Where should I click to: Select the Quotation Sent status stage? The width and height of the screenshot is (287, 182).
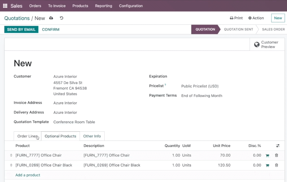238,29
